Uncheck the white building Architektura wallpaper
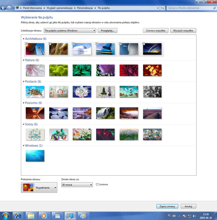The width and height of the screenshot is (217, 220). 73,43
